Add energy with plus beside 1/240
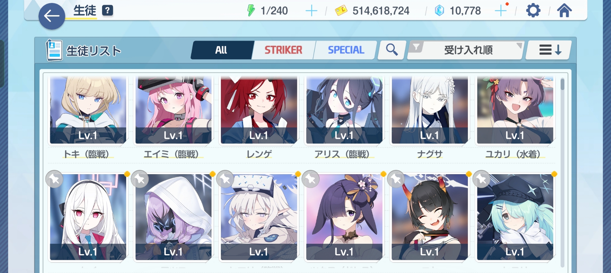Image resolution: width=611 pixels, height=273 pixels. pyautogui.click(x=311, y=11)
